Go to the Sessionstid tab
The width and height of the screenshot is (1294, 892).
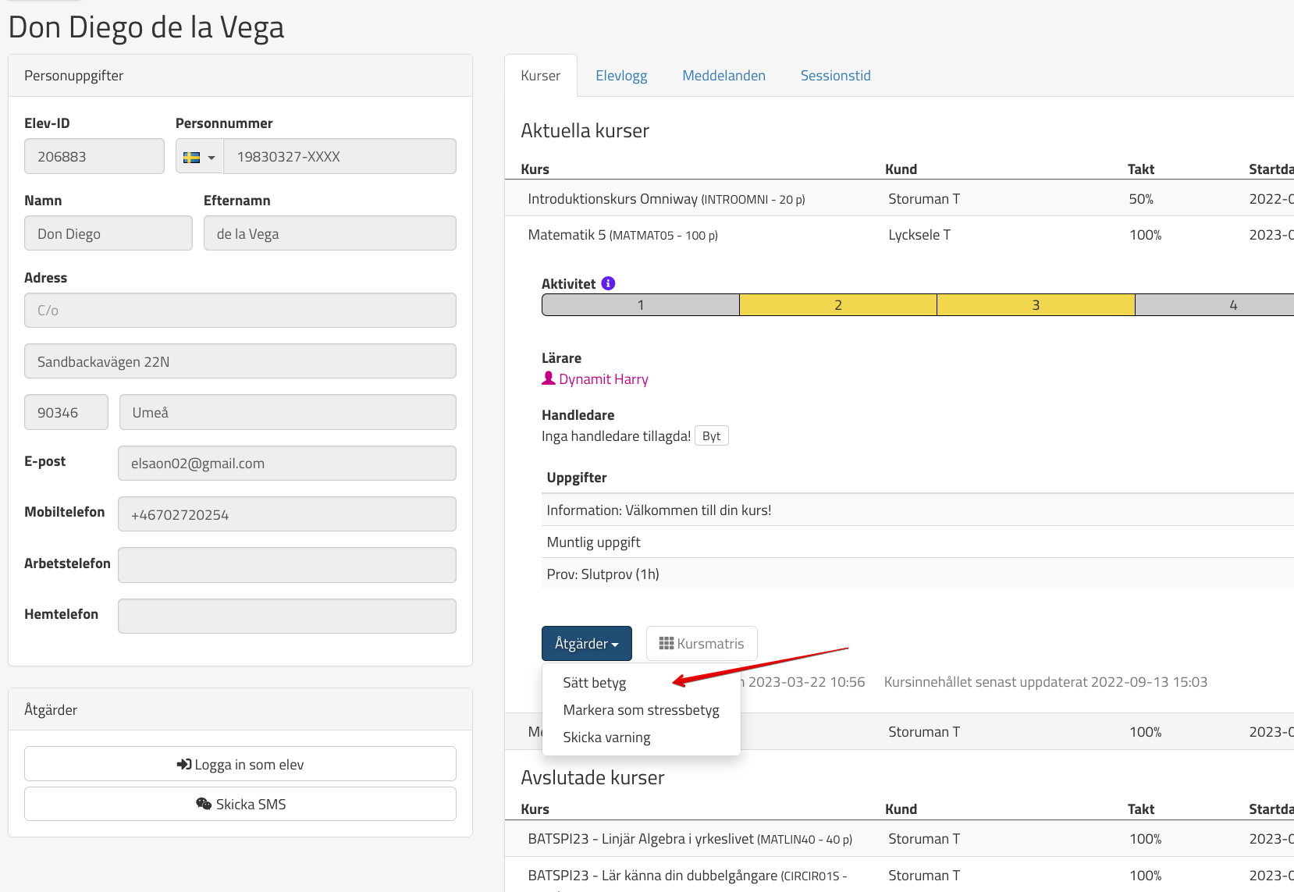tap(835, 76)
